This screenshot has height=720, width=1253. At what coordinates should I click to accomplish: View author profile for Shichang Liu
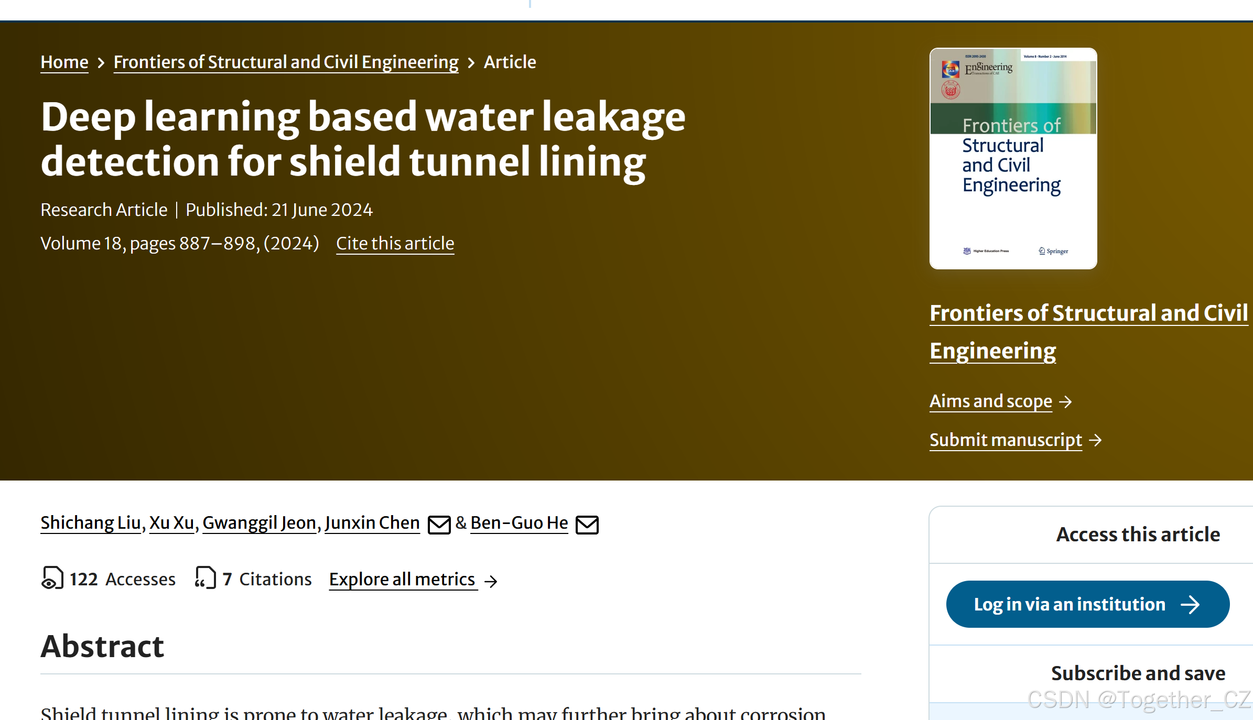coord(90,522)
